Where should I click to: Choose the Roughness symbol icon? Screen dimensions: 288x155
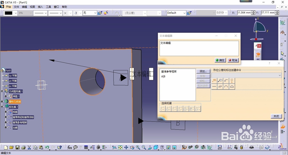coord(226,81)
